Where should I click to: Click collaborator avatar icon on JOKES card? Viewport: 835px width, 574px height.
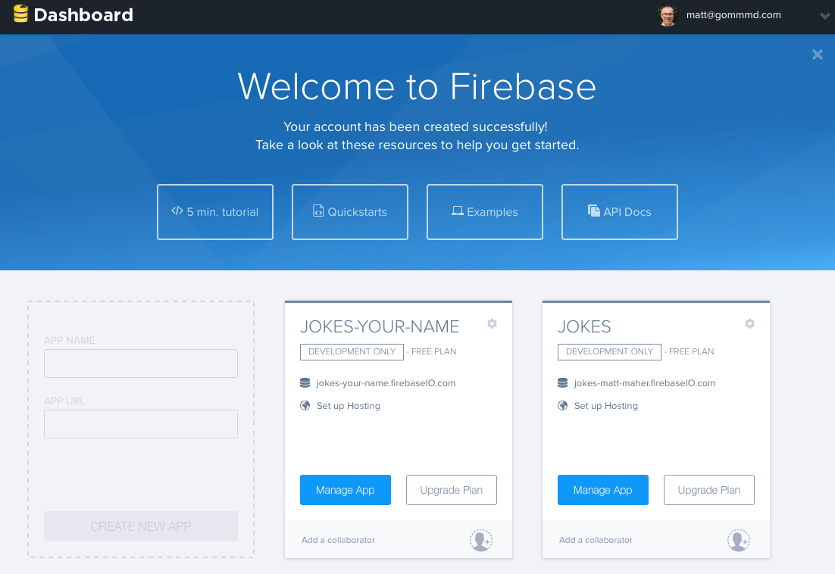(739, 540)
